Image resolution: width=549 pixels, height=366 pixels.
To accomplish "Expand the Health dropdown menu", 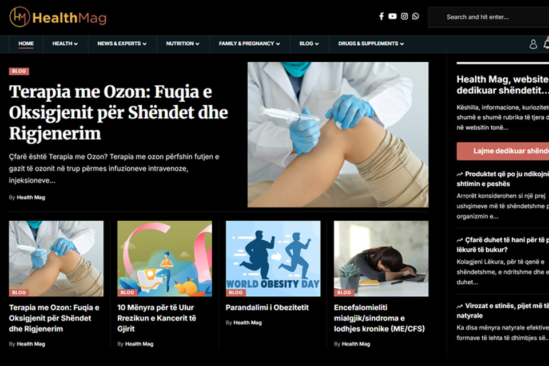I will point(65,44).
